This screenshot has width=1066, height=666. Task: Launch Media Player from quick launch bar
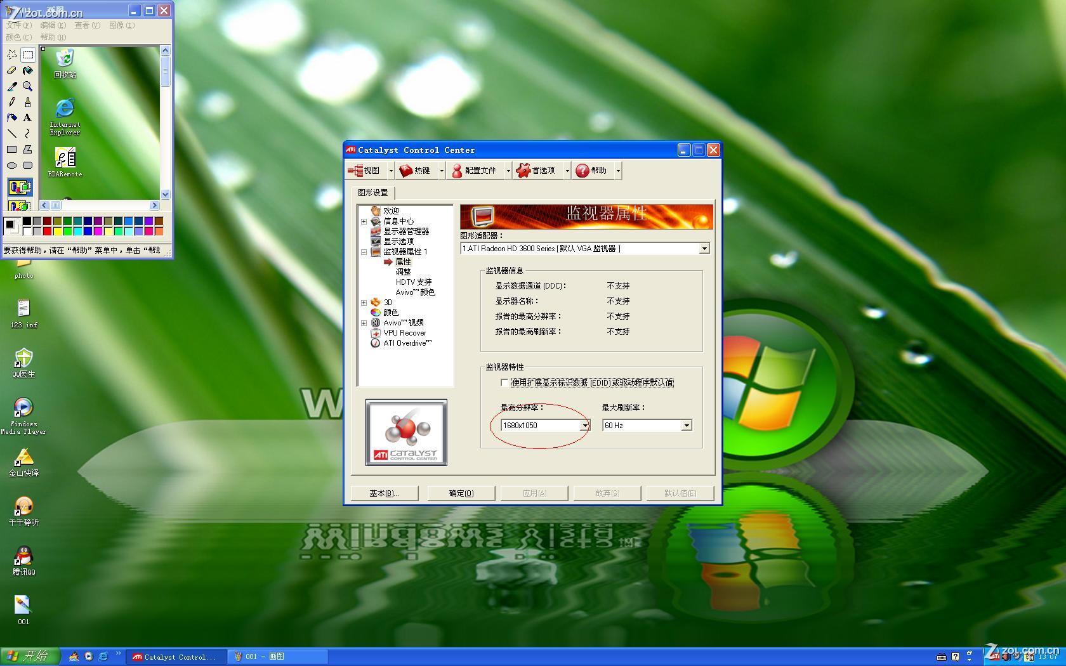(x=89, y=656)
